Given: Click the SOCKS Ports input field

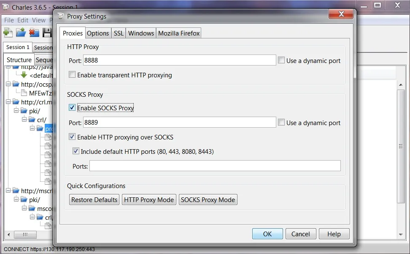Looking at the screenshot, I should tap(215, 166).
